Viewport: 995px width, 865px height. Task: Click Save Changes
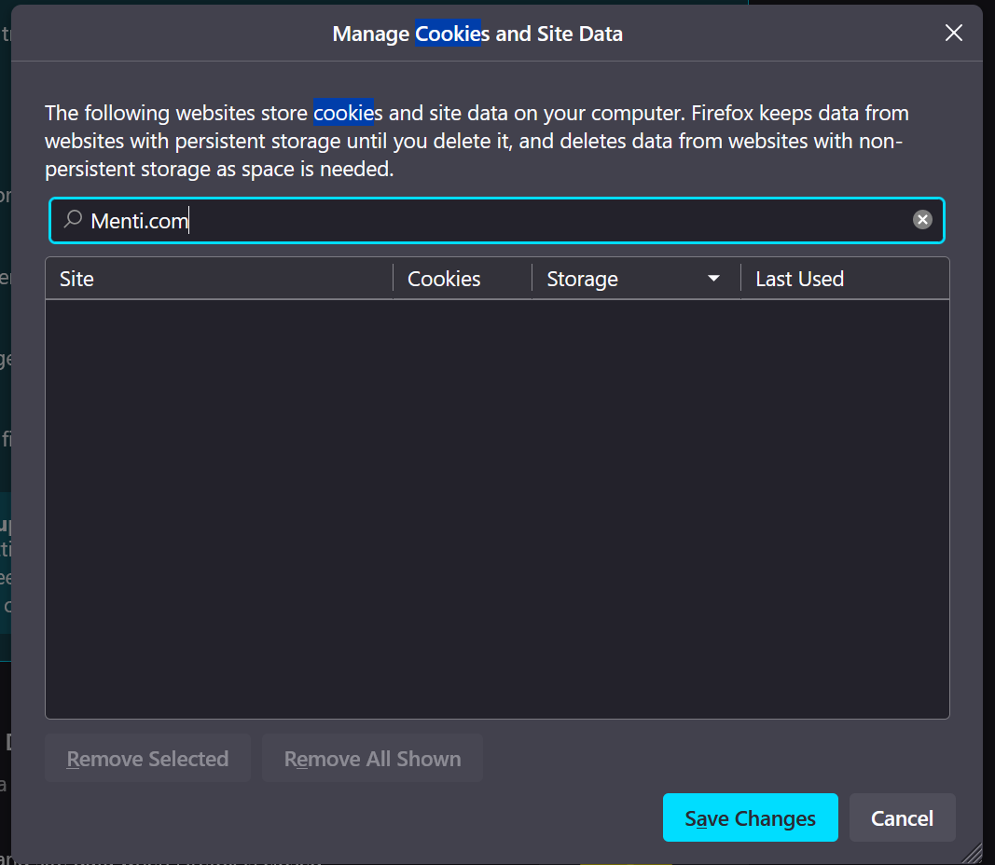click(750, 817)
